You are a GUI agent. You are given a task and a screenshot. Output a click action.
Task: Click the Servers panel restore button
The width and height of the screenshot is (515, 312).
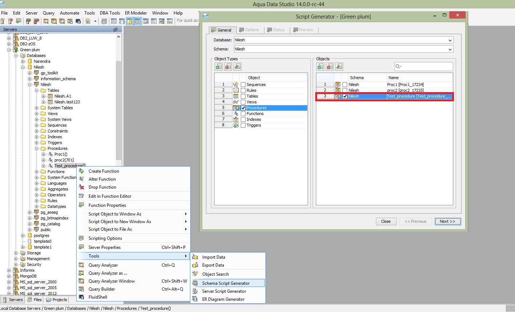[x=115, y=29]
